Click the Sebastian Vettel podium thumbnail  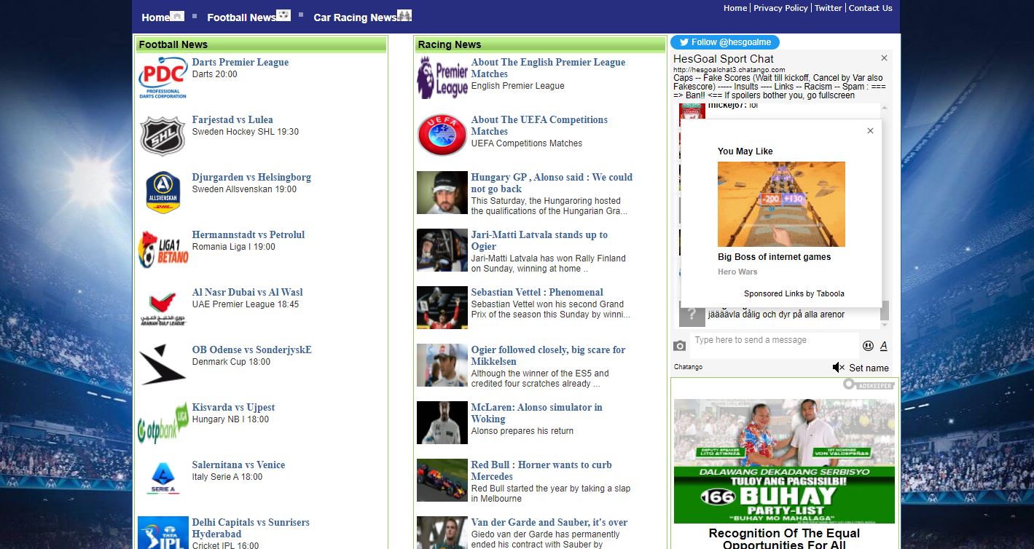click(x=442, y=308)
